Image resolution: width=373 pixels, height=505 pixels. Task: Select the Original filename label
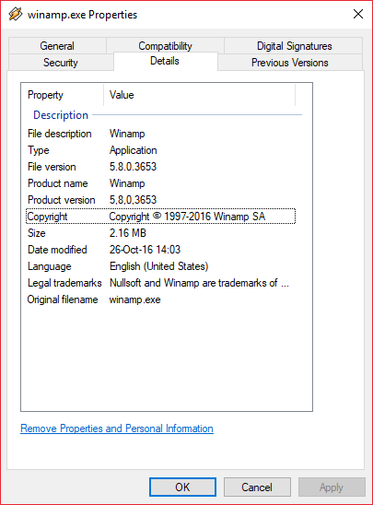pos(63,299)
